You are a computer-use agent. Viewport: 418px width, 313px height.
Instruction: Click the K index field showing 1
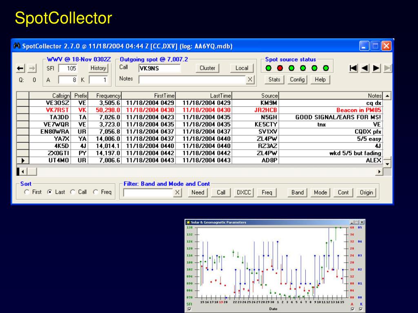98,80
